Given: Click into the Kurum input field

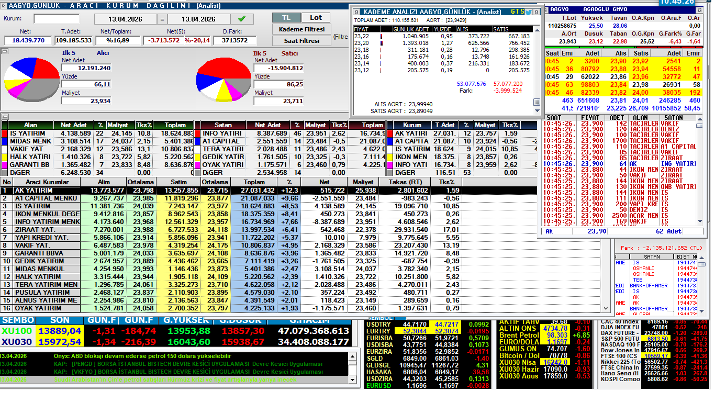Looking at the screenshot, I should point(57,19).
